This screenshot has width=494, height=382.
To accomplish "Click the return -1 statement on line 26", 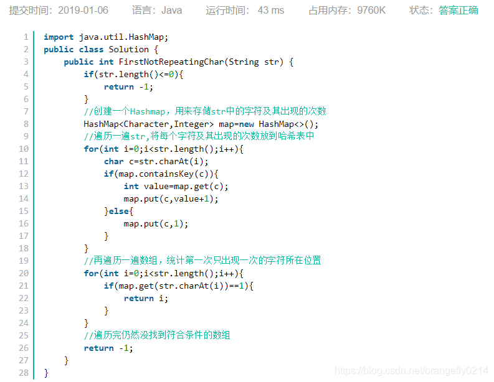I will pyautogui.click(x=108, y=348).
